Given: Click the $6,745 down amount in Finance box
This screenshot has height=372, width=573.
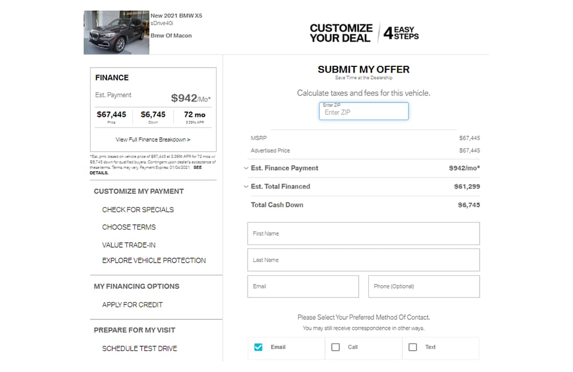Looking at the screenshot, I should click(x=153, y=114).
